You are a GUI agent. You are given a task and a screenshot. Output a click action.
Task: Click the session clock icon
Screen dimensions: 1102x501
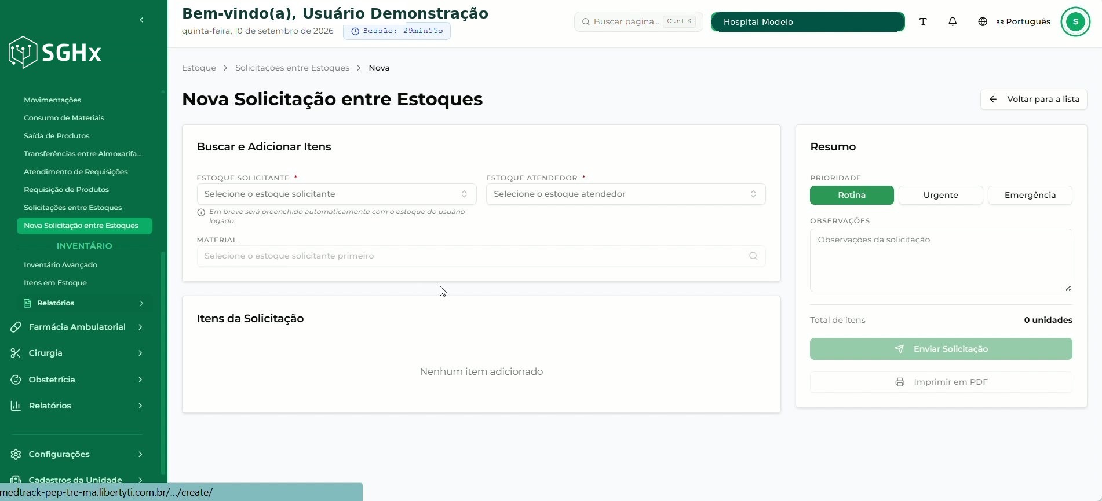355,31
